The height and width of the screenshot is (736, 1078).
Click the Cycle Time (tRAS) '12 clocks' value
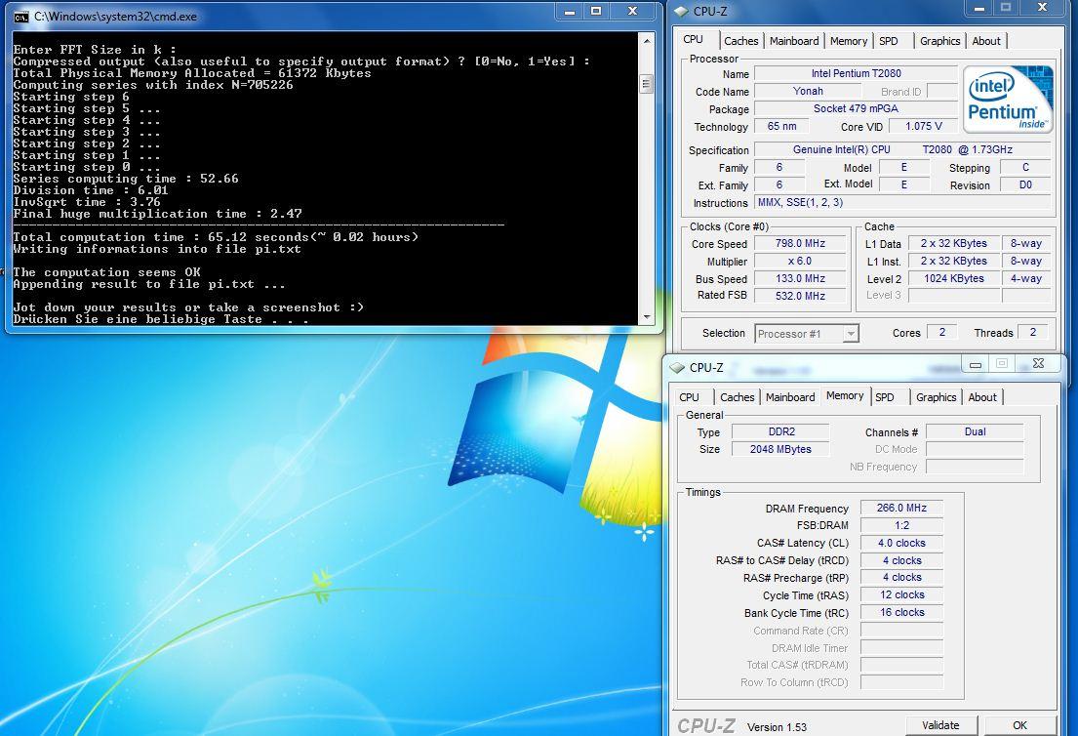pyautogui.click(x=901, y=595)
